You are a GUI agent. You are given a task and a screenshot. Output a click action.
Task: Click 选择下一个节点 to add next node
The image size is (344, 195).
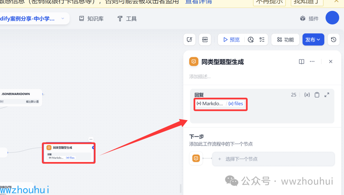coord(273,159)
